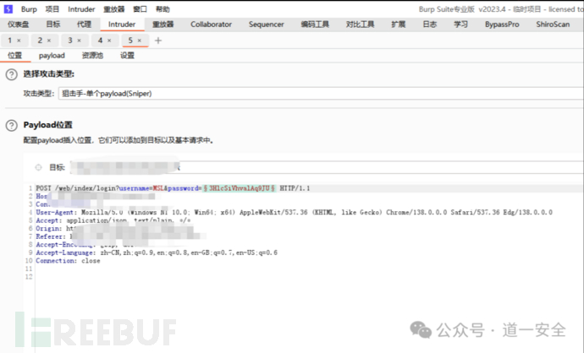Switch to the 对比工具 tab
The height and width of the screenshot is (353, 584).
[x=361, y=24]
